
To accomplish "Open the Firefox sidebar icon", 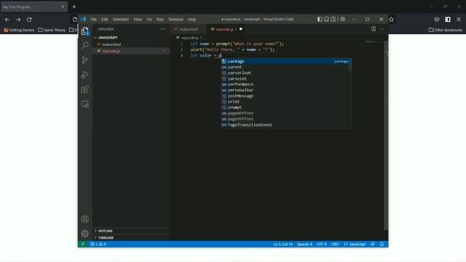I will point(448,20).
